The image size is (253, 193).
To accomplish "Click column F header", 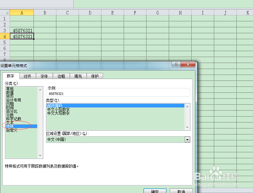I will pyautogui.click(x=135, y=13).
